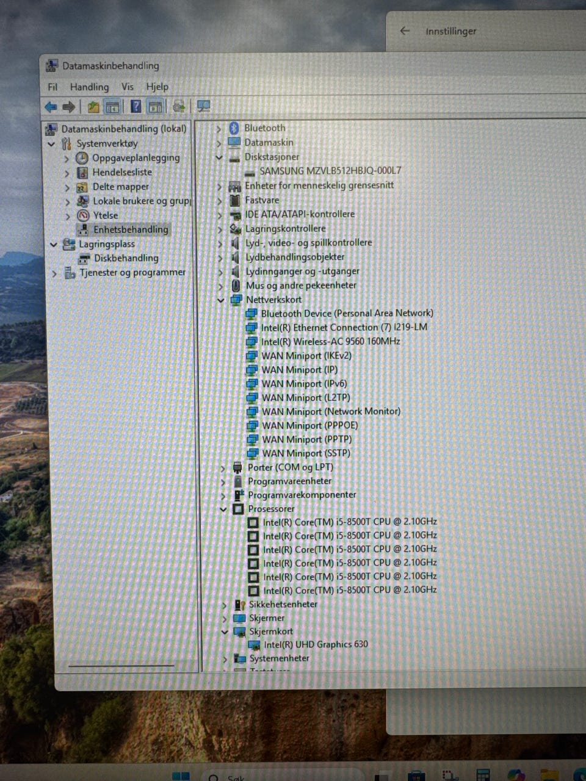The width and height of the screenshot is (586, 781).
Task: Toggle the show/hide action pane toolbar icon
Action: (x=156, y=107)
